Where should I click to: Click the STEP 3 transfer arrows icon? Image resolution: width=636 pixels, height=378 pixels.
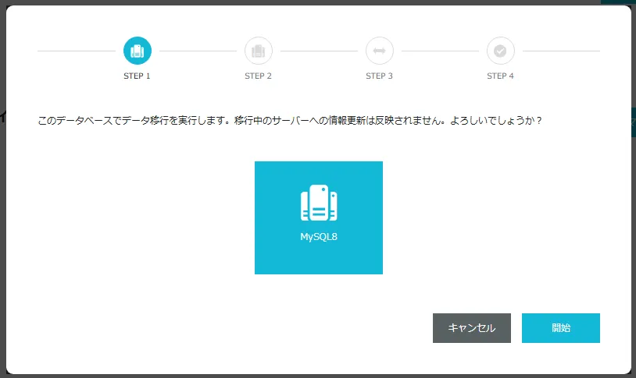coord(380,51)
